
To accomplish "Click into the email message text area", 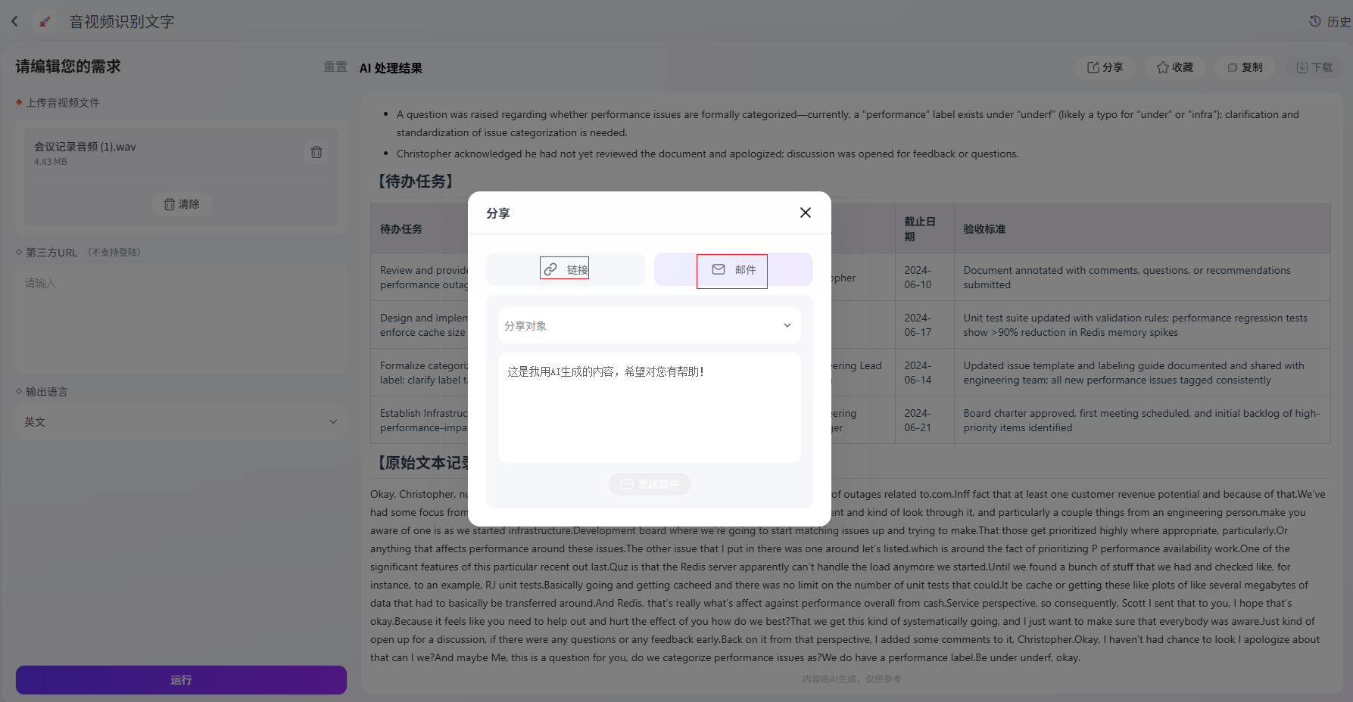I will (649, 408).
